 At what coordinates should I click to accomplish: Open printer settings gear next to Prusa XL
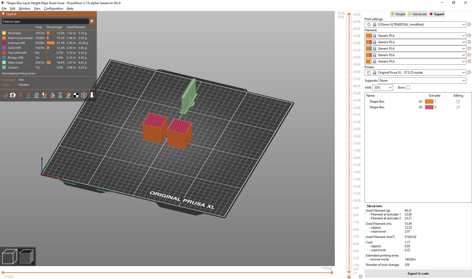click(469, 73)
